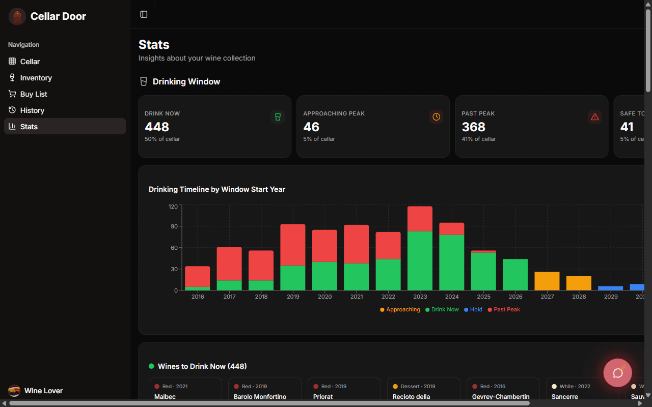Click the Cellar Door app title

58,16
